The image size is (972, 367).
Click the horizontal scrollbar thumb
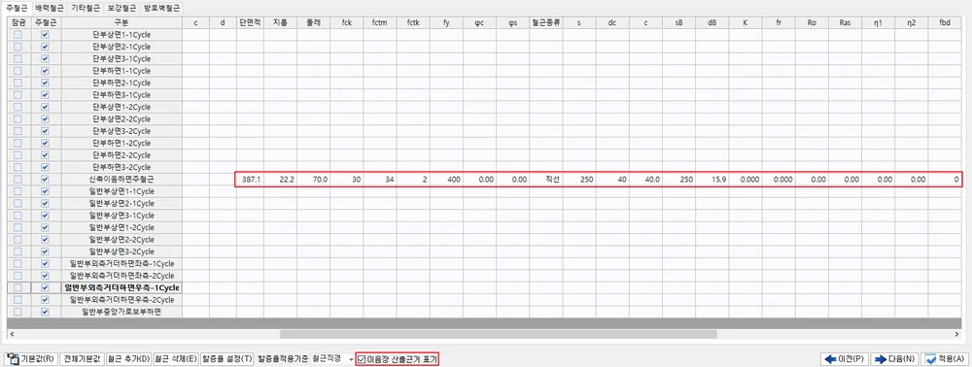(x=499, y=334)
